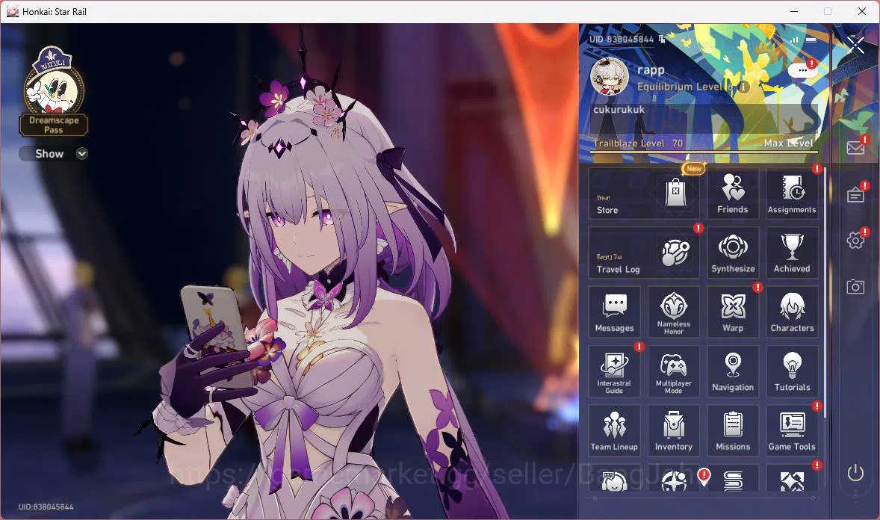Click the "Trailblaze Level 70" text
The width and height of the screenshot is (880, 520).
point(638,143)
